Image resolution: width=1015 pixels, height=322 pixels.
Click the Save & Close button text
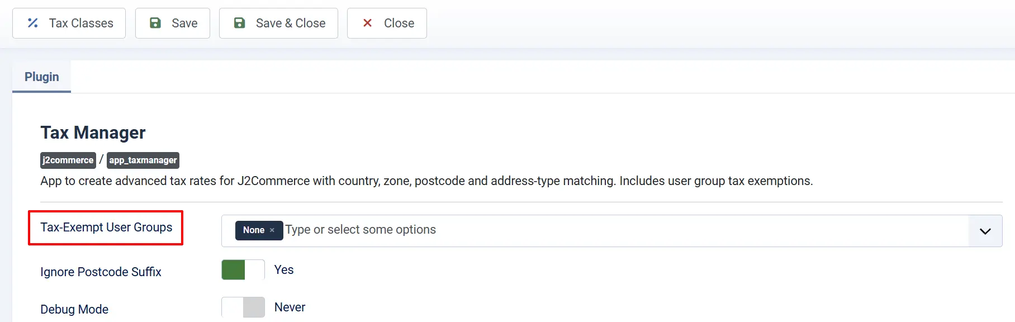coord(291,23)
